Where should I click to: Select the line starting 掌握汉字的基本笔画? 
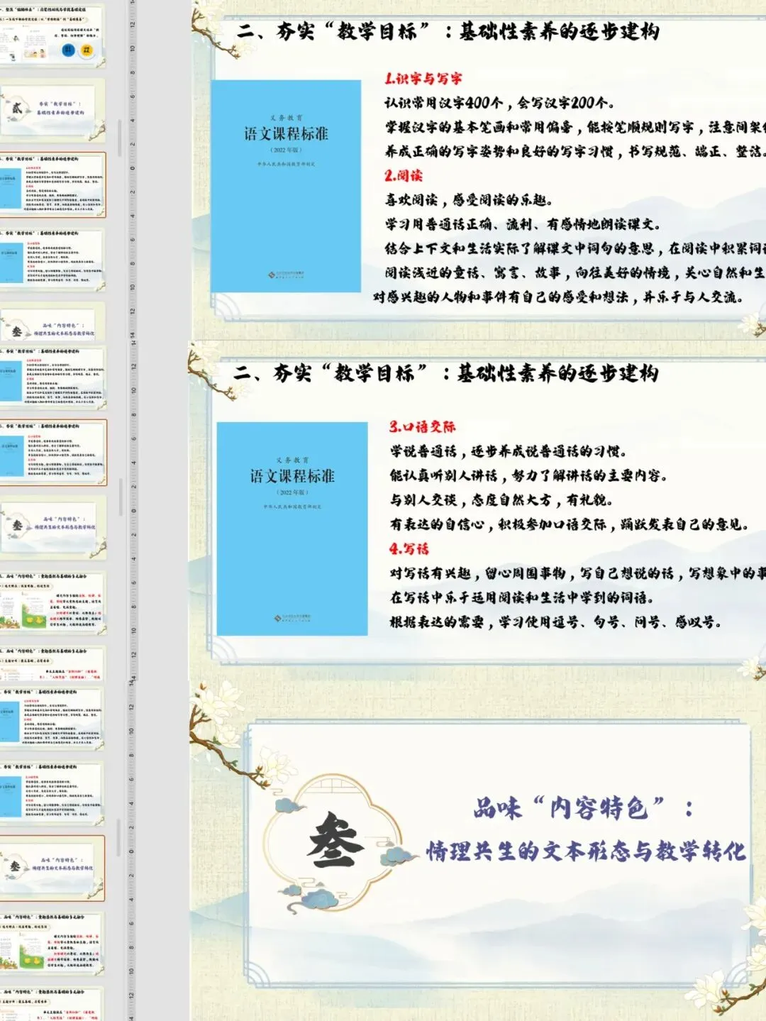[x=575, y=127]
